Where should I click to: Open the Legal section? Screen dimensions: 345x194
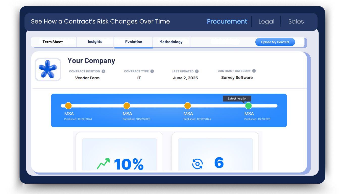click(x=266, y=21)
